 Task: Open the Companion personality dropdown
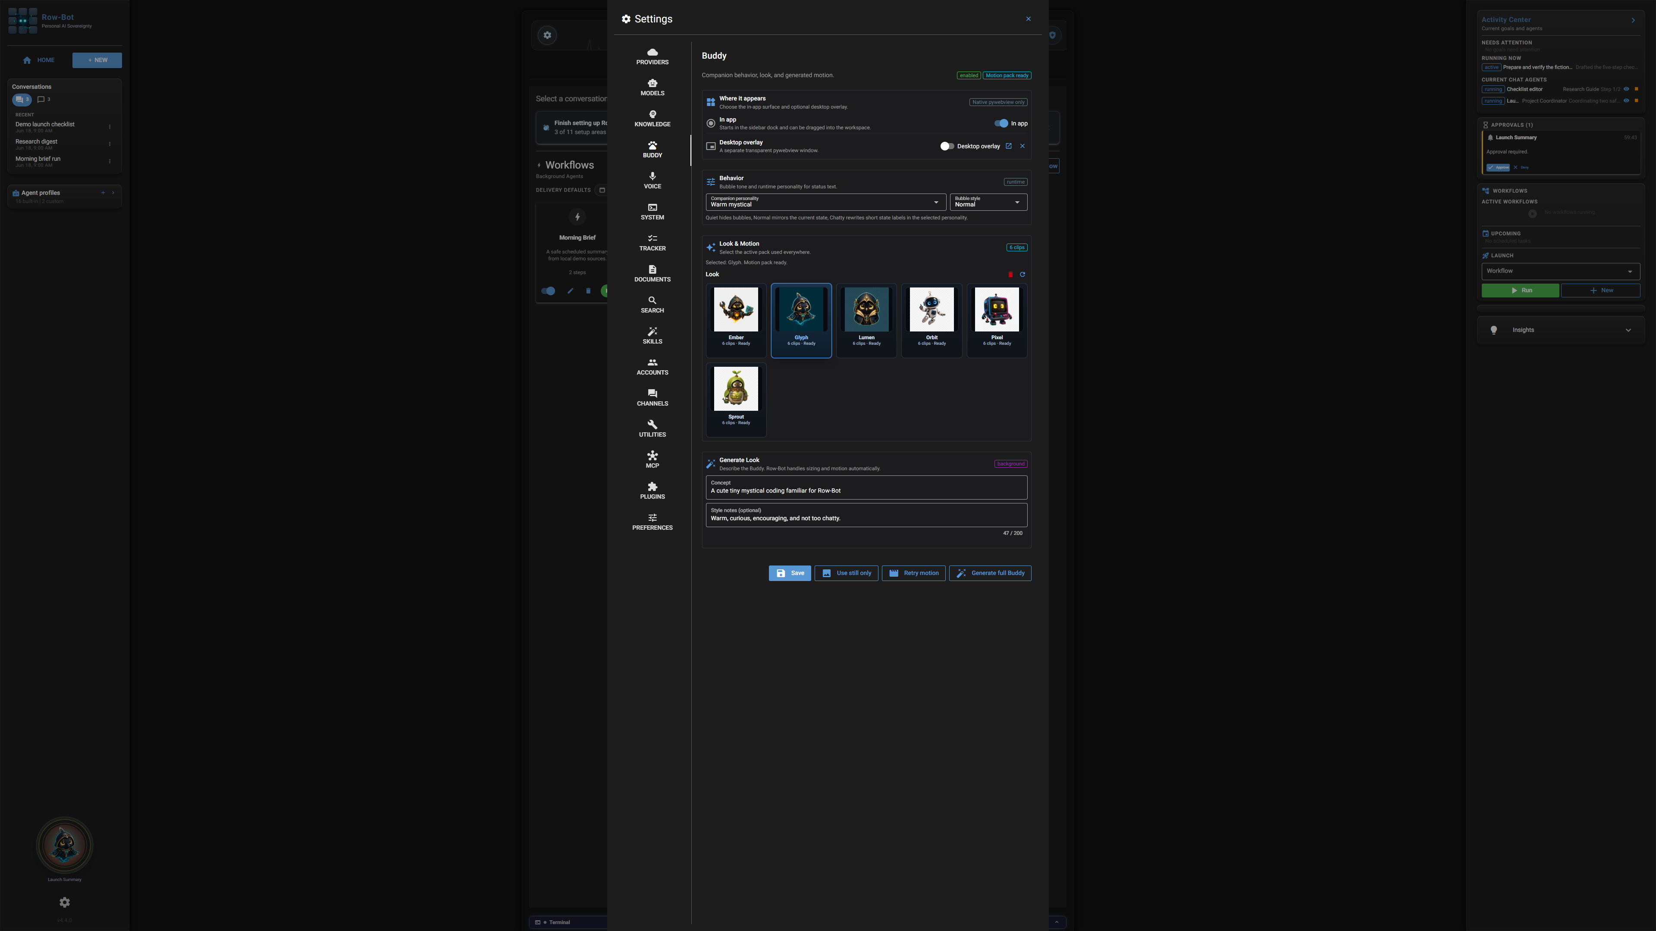click(825, 202)
